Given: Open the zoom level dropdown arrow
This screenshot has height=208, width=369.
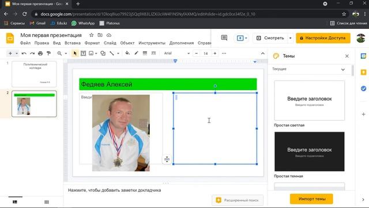Looking at the screenshot, I should pos(66,53).
